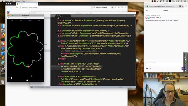The width and height of the screenshot is (188, 106).
Task: Adjust the start slider thumb
Action: (x=11, y=78)
